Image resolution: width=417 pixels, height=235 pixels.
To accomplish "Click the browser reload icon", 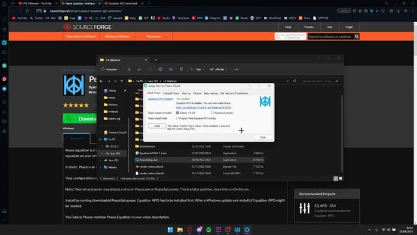I will tap(27, 11).
